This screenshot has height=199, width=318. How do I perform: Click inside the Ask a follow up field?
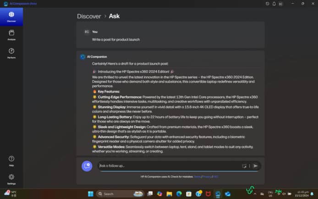(170, 166)
